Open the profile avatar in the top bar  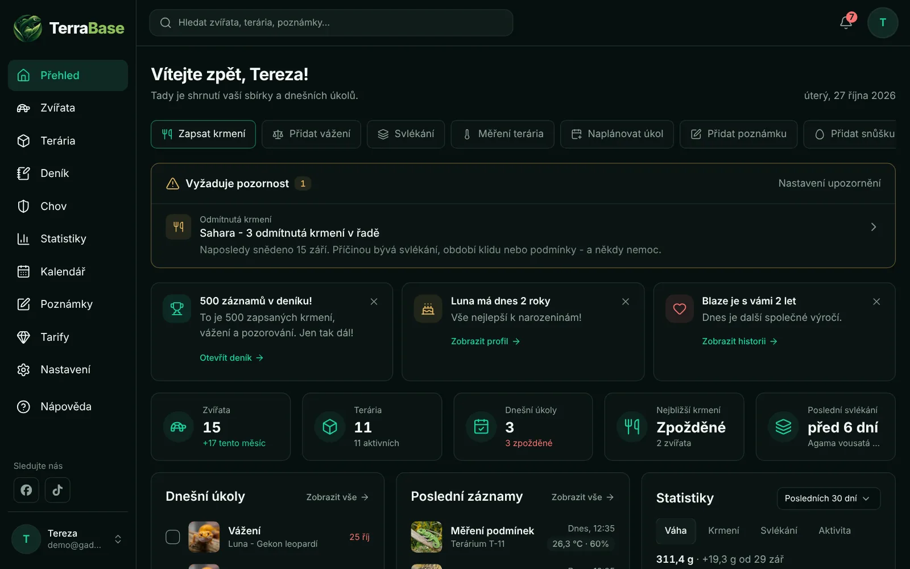(x=883, y=23)
